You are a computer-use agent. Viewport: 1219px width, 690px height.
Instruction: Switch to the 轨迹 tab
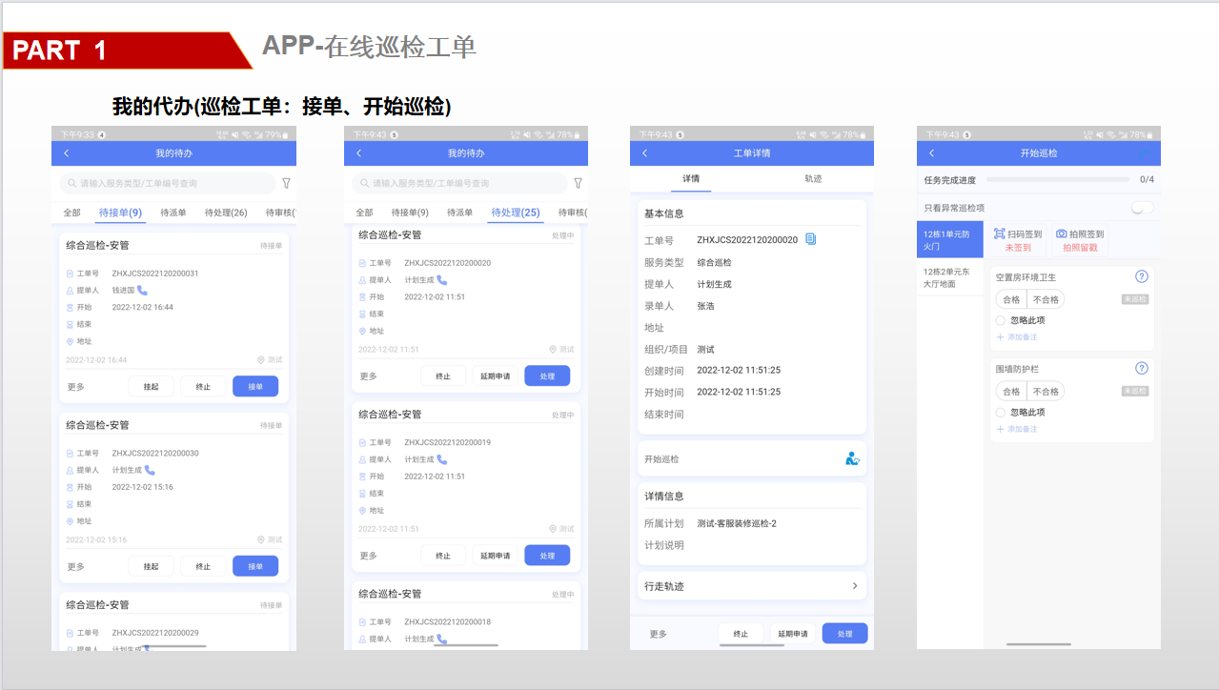point(812,179)
